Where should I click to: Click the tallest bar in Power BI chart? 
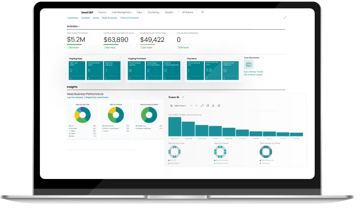coord(175,127)
